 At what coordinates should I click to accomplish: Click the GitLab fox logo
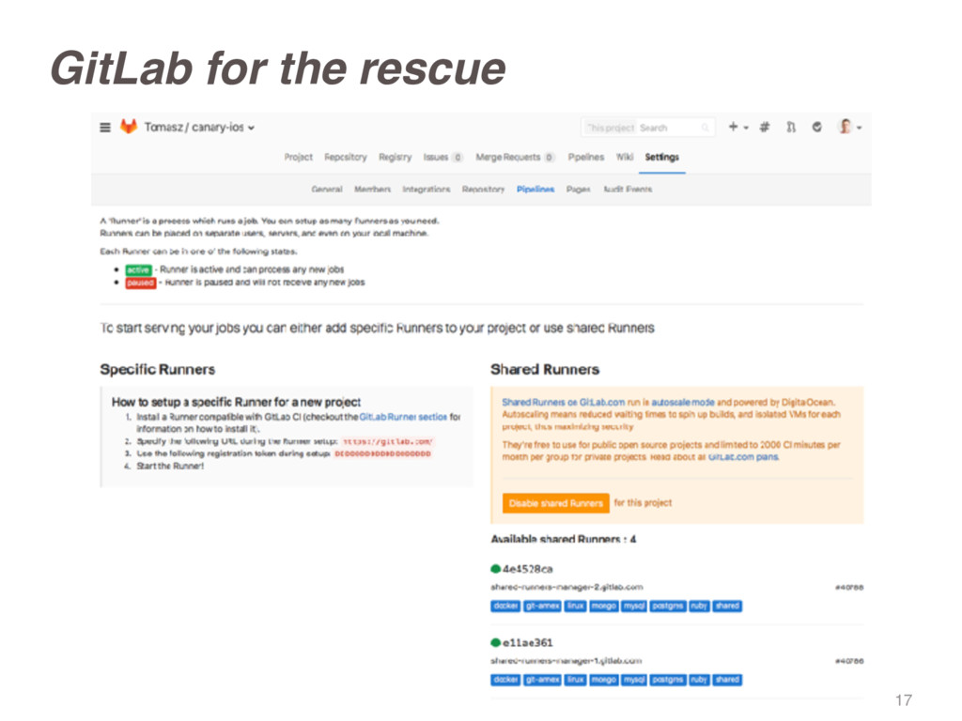128,127
